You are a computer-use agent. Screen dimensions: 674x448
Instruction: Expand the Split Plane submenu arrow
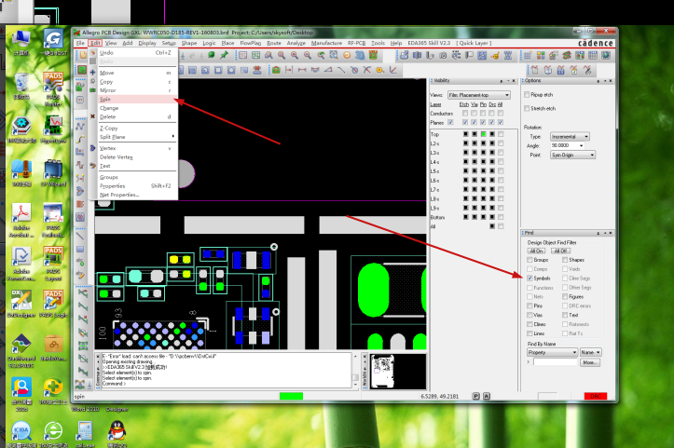coord(172,137)
